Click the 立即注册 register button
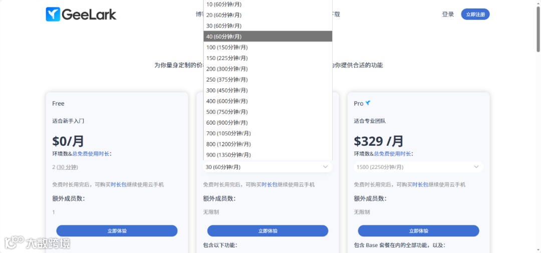Image resolution: width=541 pixels, height=253 pixels. click(x=475, y=15)
